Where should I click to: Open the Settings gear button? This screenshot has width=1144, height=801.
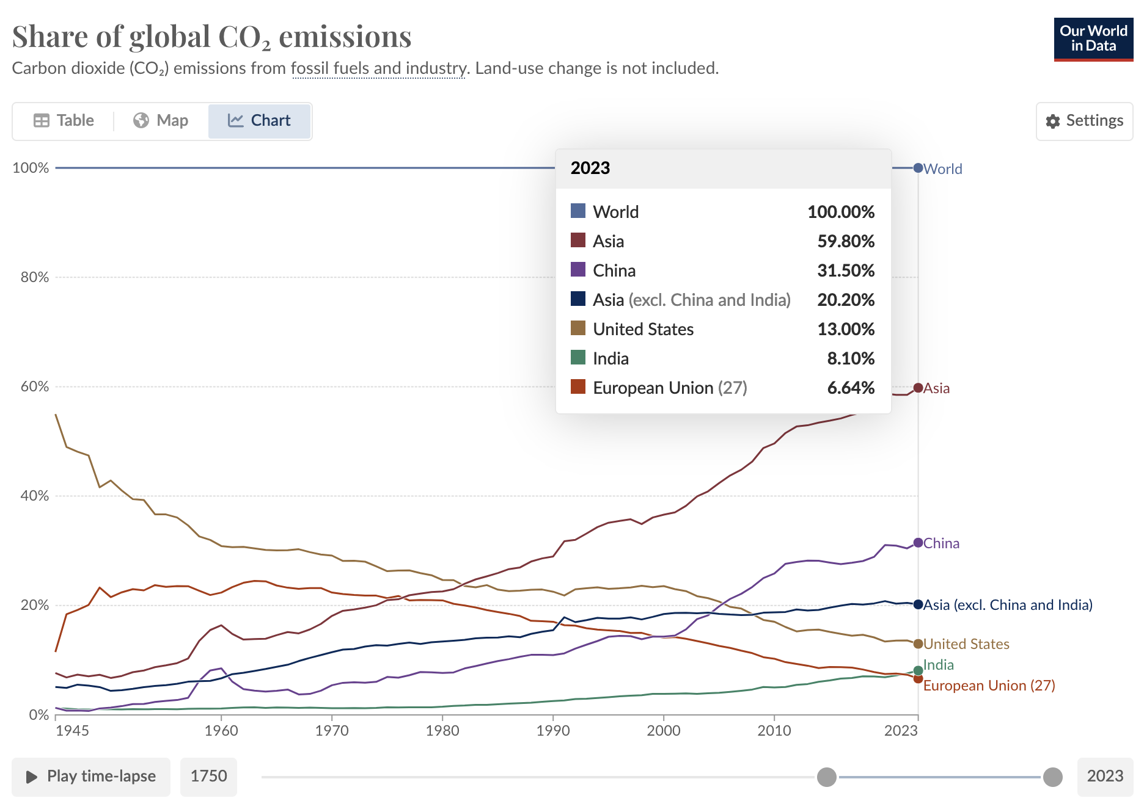1084,121
